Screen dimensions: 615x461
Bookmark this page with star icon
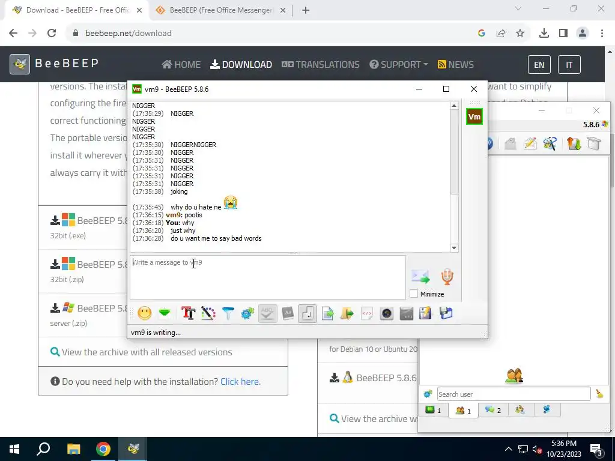click(520, 34)
